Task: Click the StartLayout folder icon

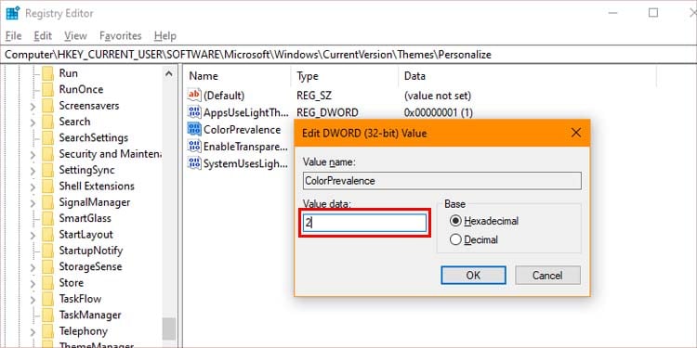Action: tap(47, 235)
